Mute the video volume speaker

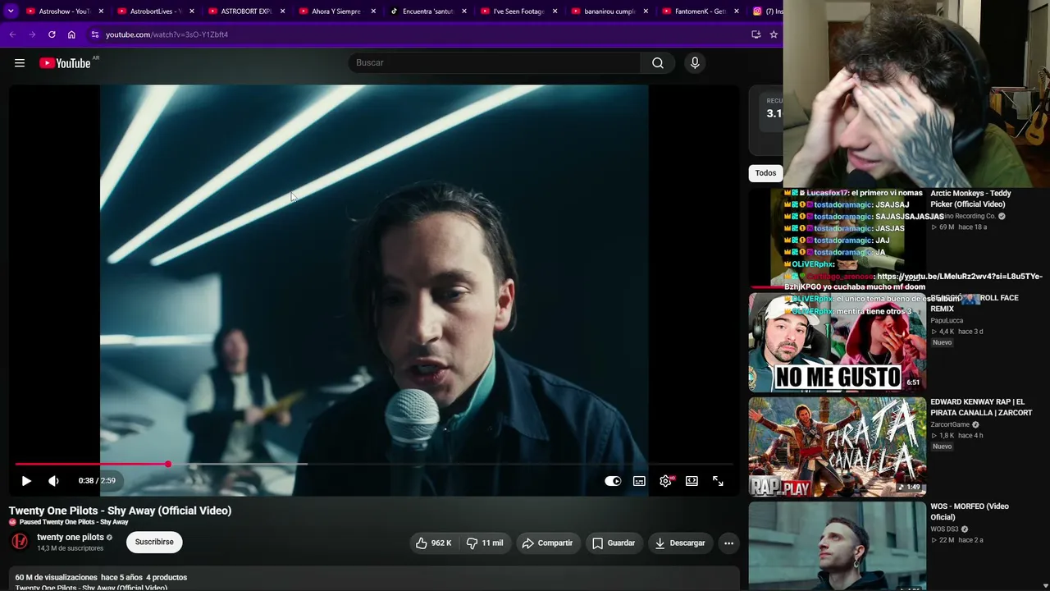(53, 481)
